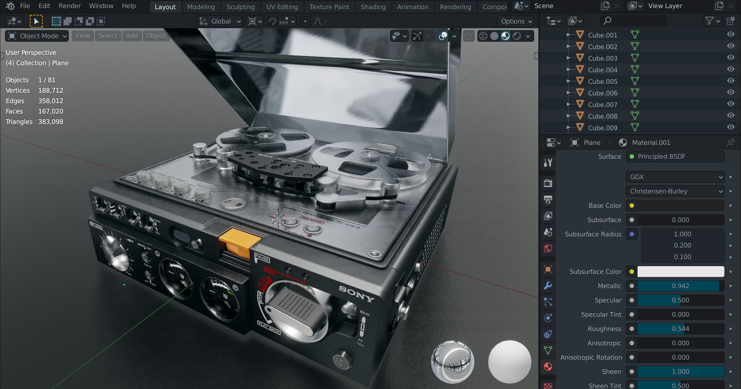741x389 pixels.
Task: Create a new scene copy
Action: tap(605, 6)
